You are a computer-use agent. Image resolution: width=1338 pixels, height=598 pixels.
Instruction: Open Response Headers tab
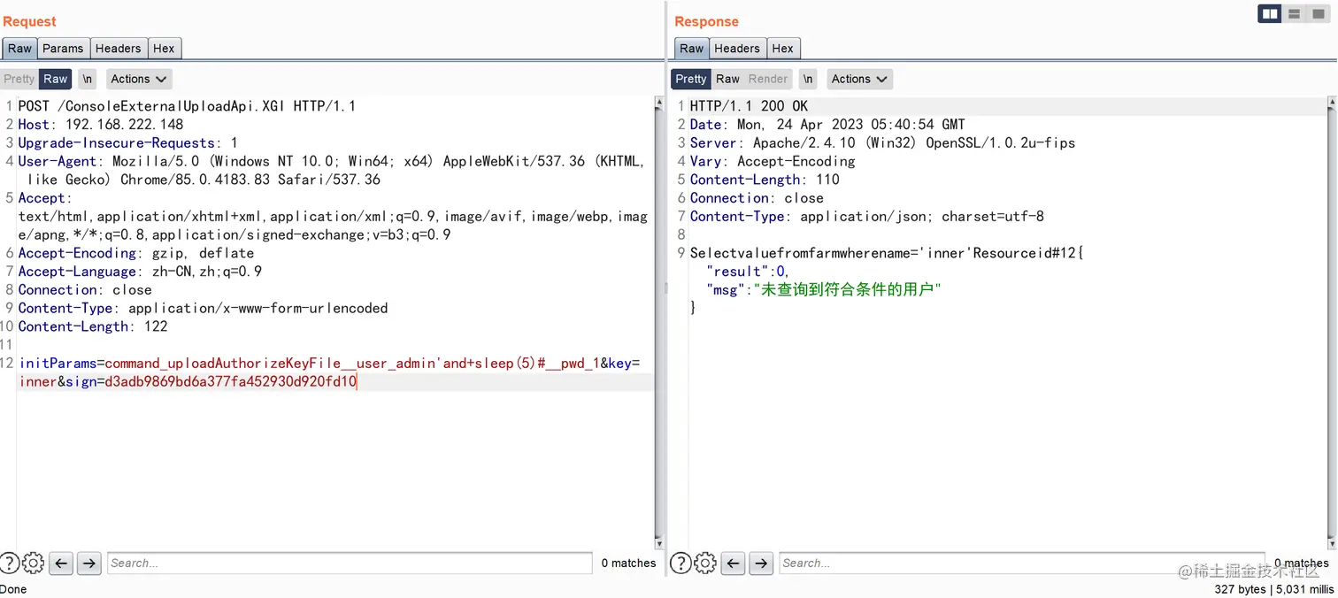point(736,49)
